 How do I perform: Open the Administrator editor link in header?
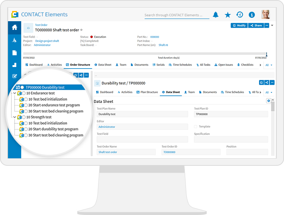[42, 45]
